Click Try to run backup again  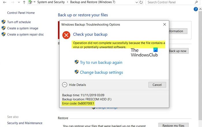tap(101, 62)
